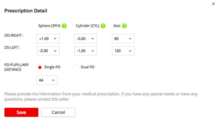Open OD-RIGHT cylinder dropdown showing -0.50

click(86, 39)
